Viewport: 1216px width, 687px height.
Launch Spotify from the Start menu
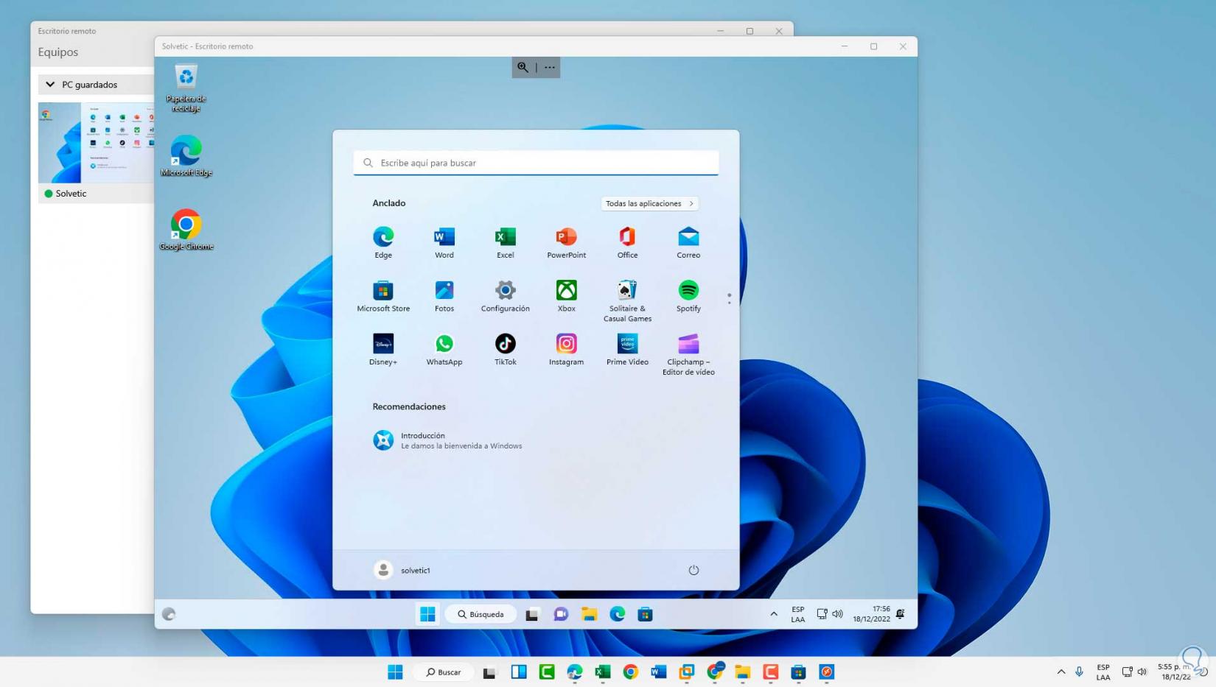688,296
